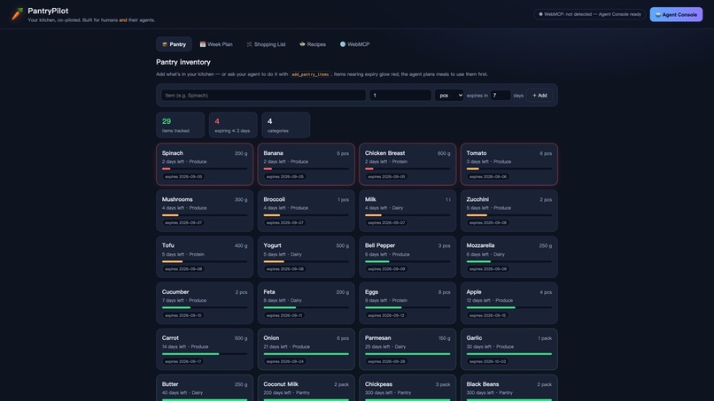
Task: Click the Pantry inventory heading
Action: (183, 62)
